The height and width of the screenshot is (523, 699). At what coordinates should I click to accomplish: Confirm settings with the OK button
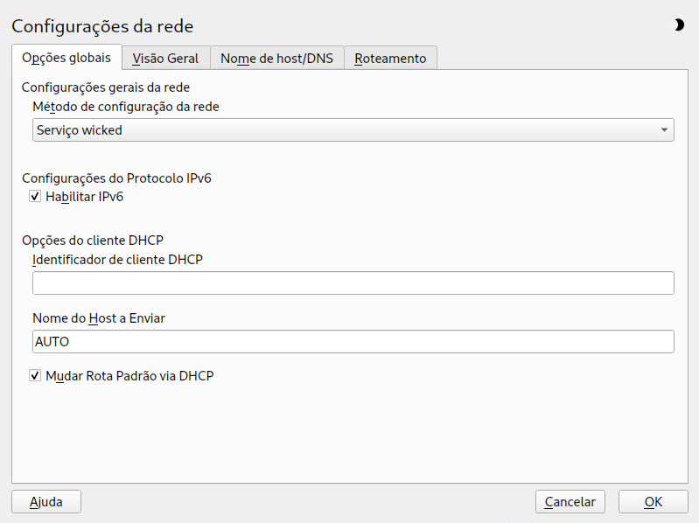click(x=654, y=502)
